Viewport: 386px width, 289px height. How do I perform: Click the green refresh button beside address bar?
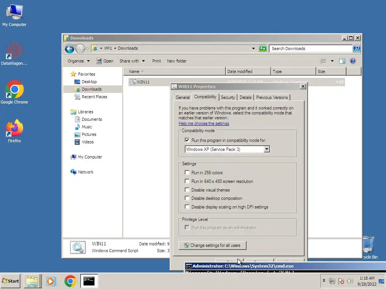[x=263, y=49]
